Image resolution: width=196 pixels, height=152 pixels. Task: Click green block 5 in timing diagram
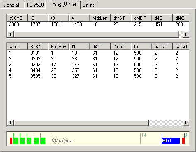pyautogui.click(x=43, y=140)
